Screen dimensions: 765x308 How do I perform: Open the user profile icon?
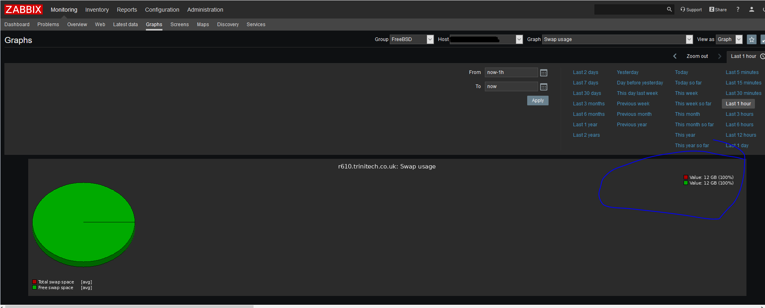[751, 9]
